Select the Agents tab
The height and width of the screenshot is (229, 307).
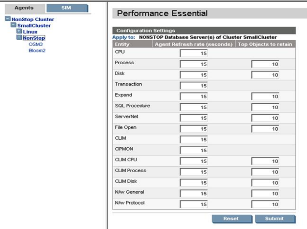[x=24, y=8]
